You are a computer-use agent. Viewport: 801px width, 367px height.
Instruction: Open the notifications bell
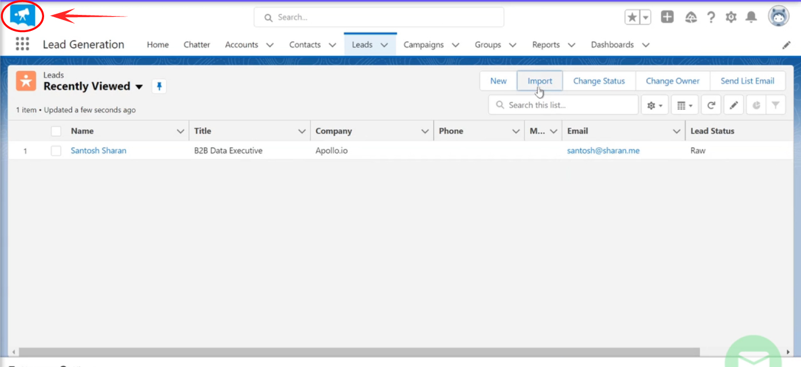click(x=751, y=17)
